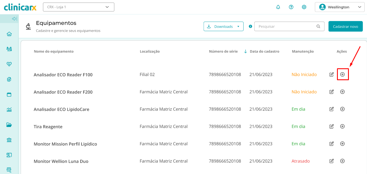Screen dimensions: 367x174
Task: Open the settings gear icon
Action: [x=304, y=7]
